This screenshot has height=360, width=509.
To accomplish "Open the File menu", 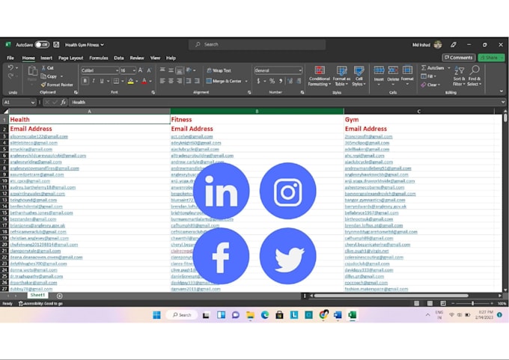I will pos(10,58).
